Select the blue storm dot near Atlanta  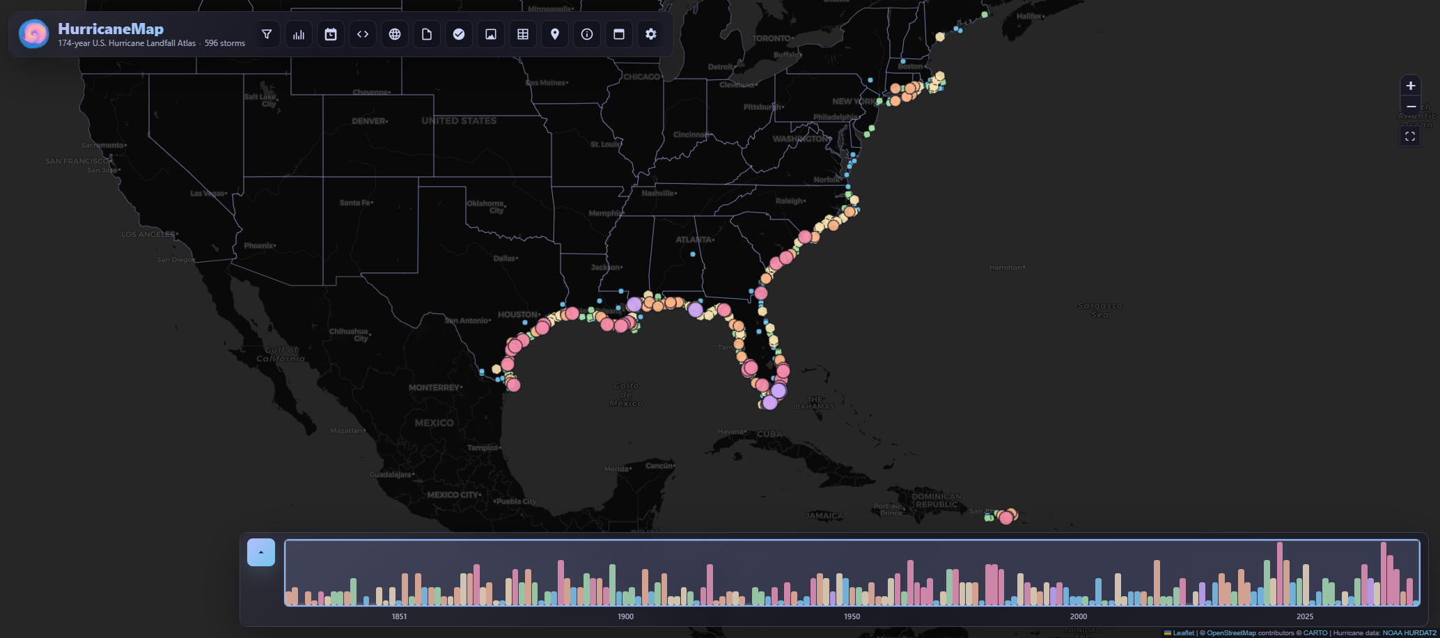point(693,254)
